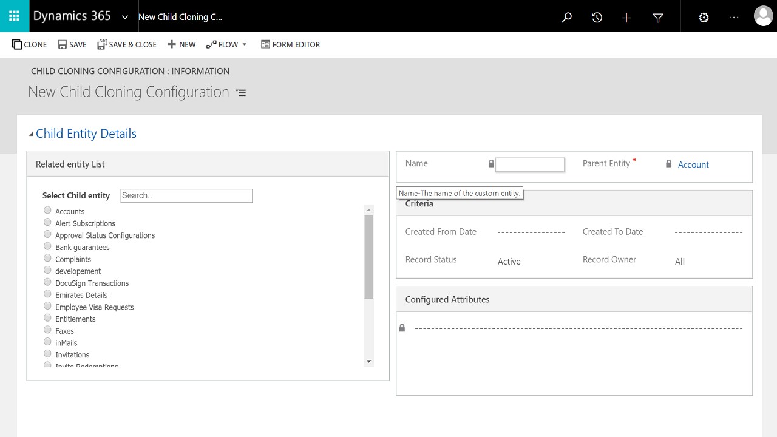Select the developement radio button
This screenshot has height=437, width=777.
47,270
